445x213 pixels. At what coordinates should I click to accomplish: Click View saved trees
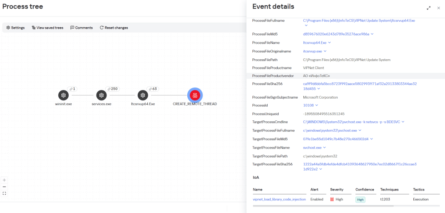(47, 28)
